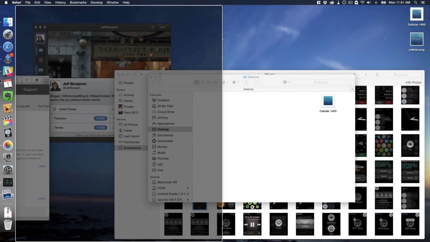Viewport: 430px width, 242px height.
Task: Switch Finder to column view
Action: tap(209, 82)
